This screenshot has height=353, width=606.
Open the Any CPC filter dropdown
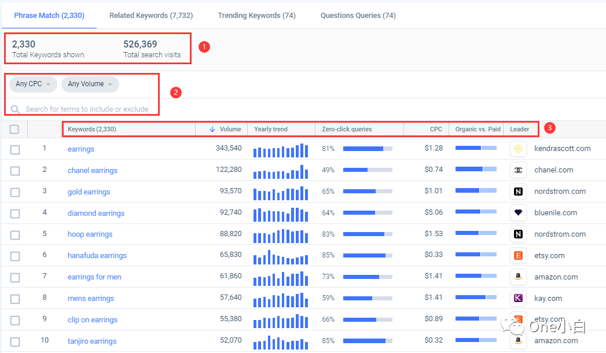click(x=32, y=84)
